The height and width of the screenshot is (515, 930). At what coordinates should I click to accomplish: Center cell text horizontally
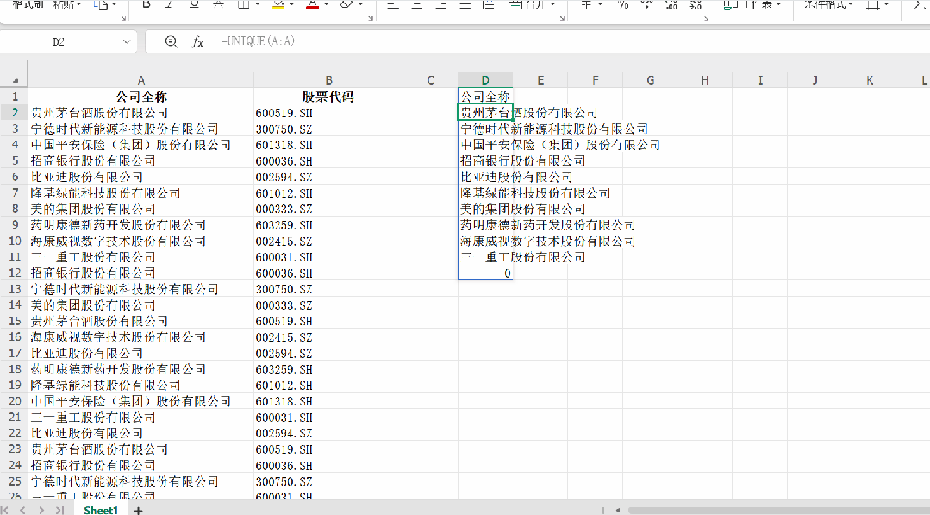pos(417,5)
